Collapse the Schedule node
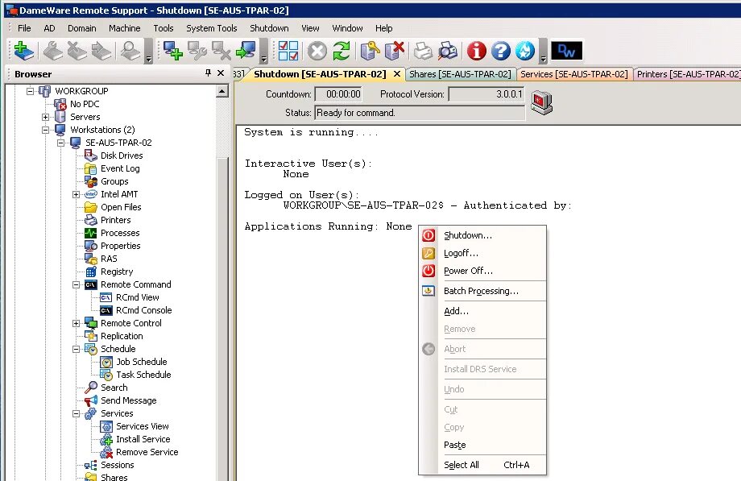The height and width of the screenshot is (481, 741). (x=76, y=349)
